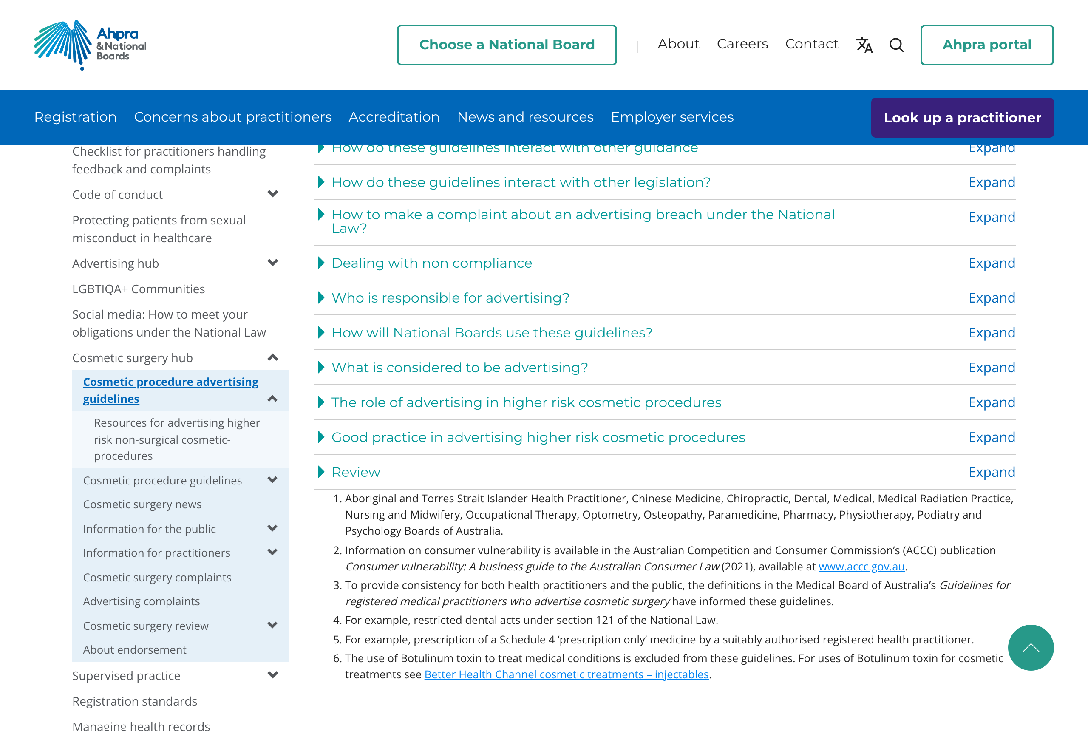Open Resources for advertising higher risk procedures
The width and height of the screenshot is (1088, 731).
[x=177, y=439]
